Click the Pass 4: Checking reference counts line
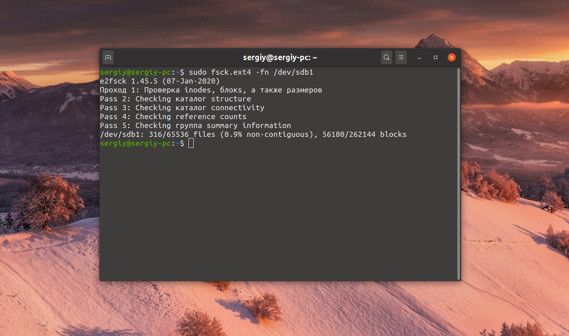 173,117
